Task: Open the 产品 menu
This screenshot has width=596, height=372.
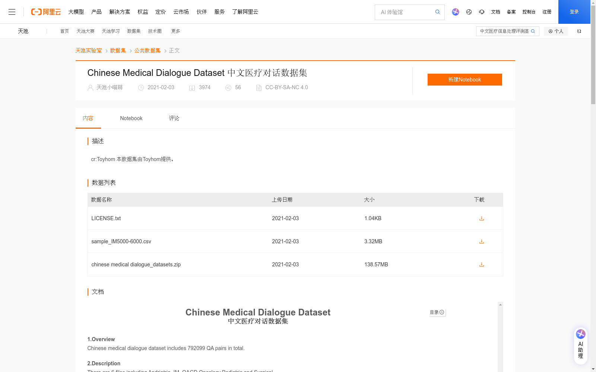Action: point(96,12)
